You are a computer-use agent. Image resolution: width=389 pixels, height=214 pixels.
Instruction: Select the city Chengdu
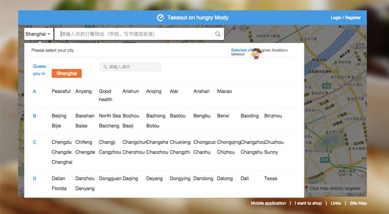[62, 142]
